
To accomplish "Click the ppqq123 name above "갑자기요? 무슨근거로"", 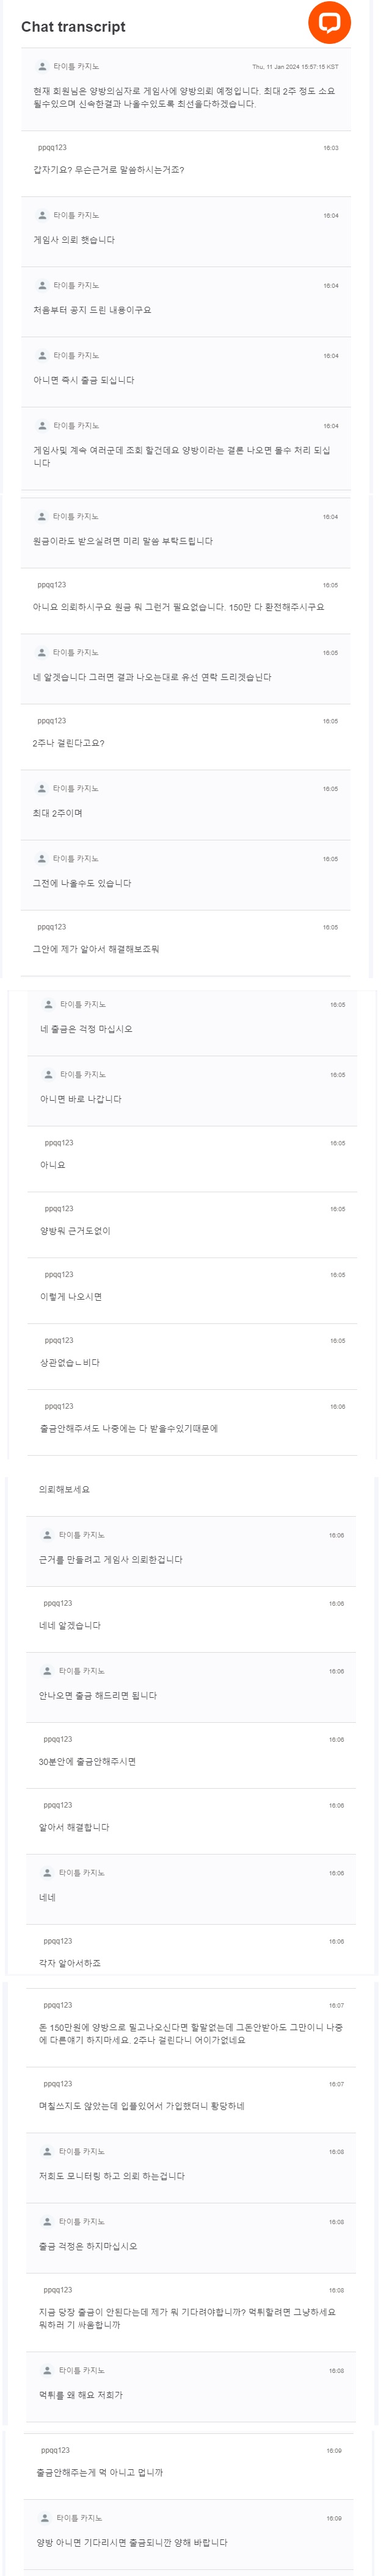I will [x=52, y=147].
